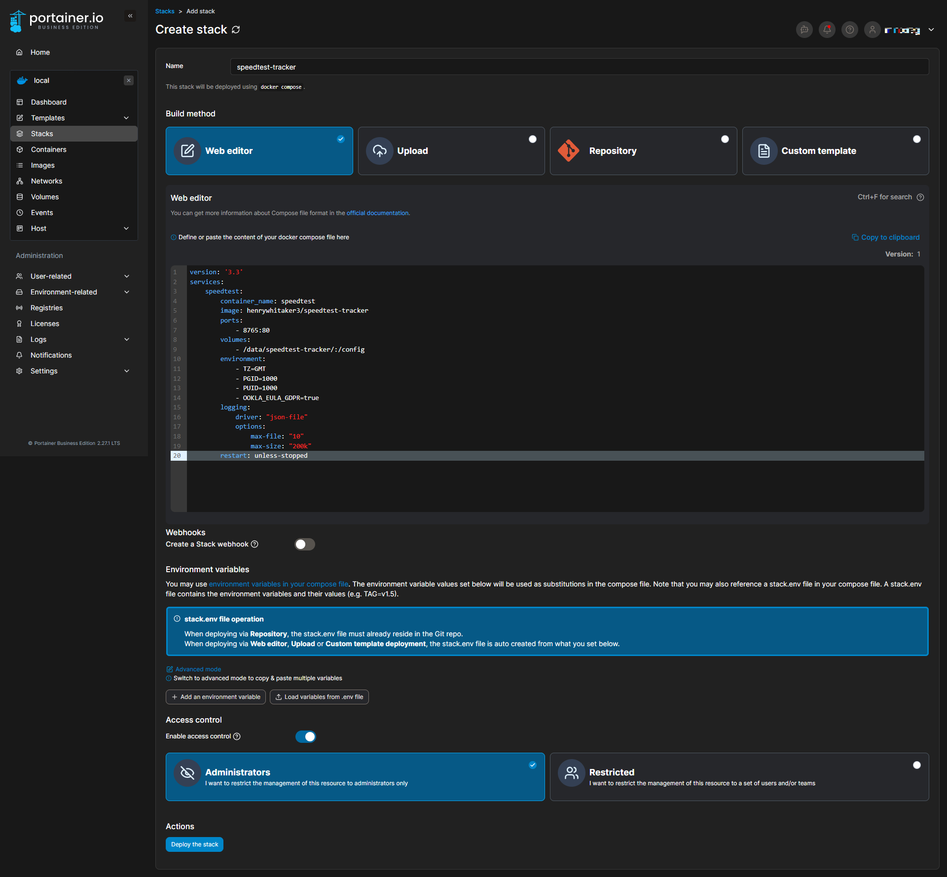Toggle the Create a Stack webhook switch

click(305, 544)
